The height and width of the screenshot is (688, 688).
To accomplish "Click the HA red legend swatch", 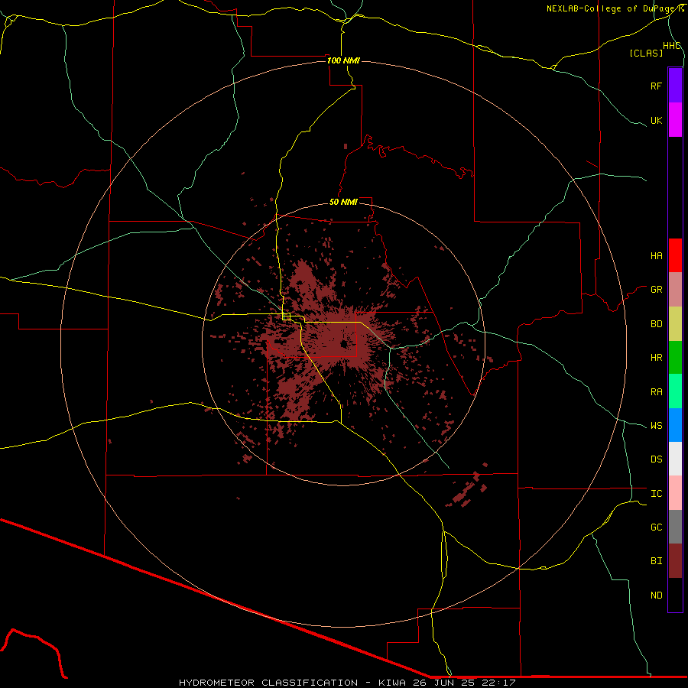I will point(675,255).
